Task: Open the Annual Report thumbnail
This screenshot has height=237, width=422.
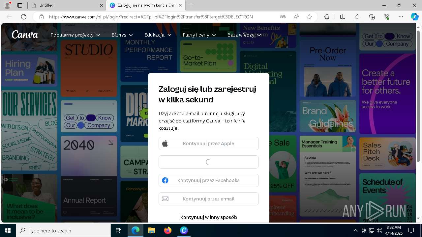Action: pyautogui.click(x=89, y=176)
